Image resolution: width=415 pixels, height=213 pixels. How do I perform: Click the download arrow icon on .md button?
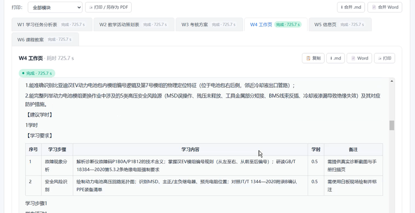click(x=331, y=58)
